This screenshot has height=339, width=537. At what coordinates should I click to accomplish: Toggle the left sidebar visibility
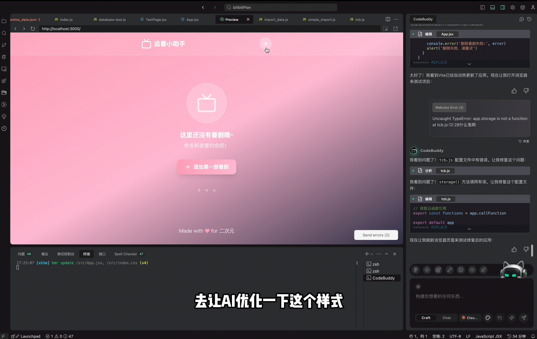point(482,7)
